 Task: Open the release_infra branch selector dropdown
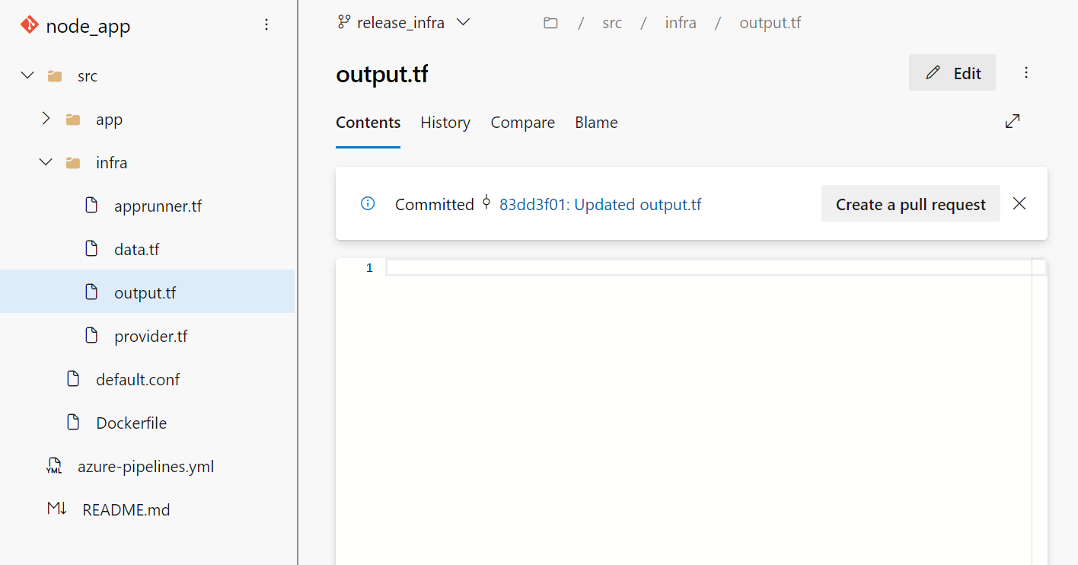tap(404, 22)
